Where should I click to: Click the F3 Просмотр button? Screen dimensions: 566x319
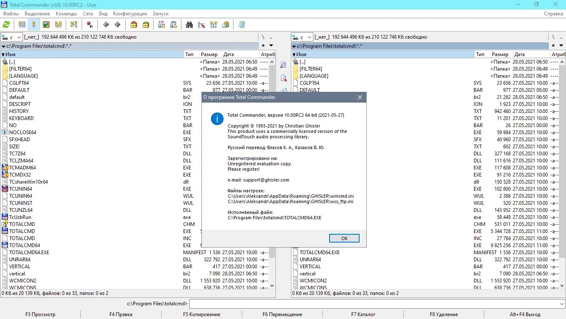pyautogui.click(x=40, y=314)
